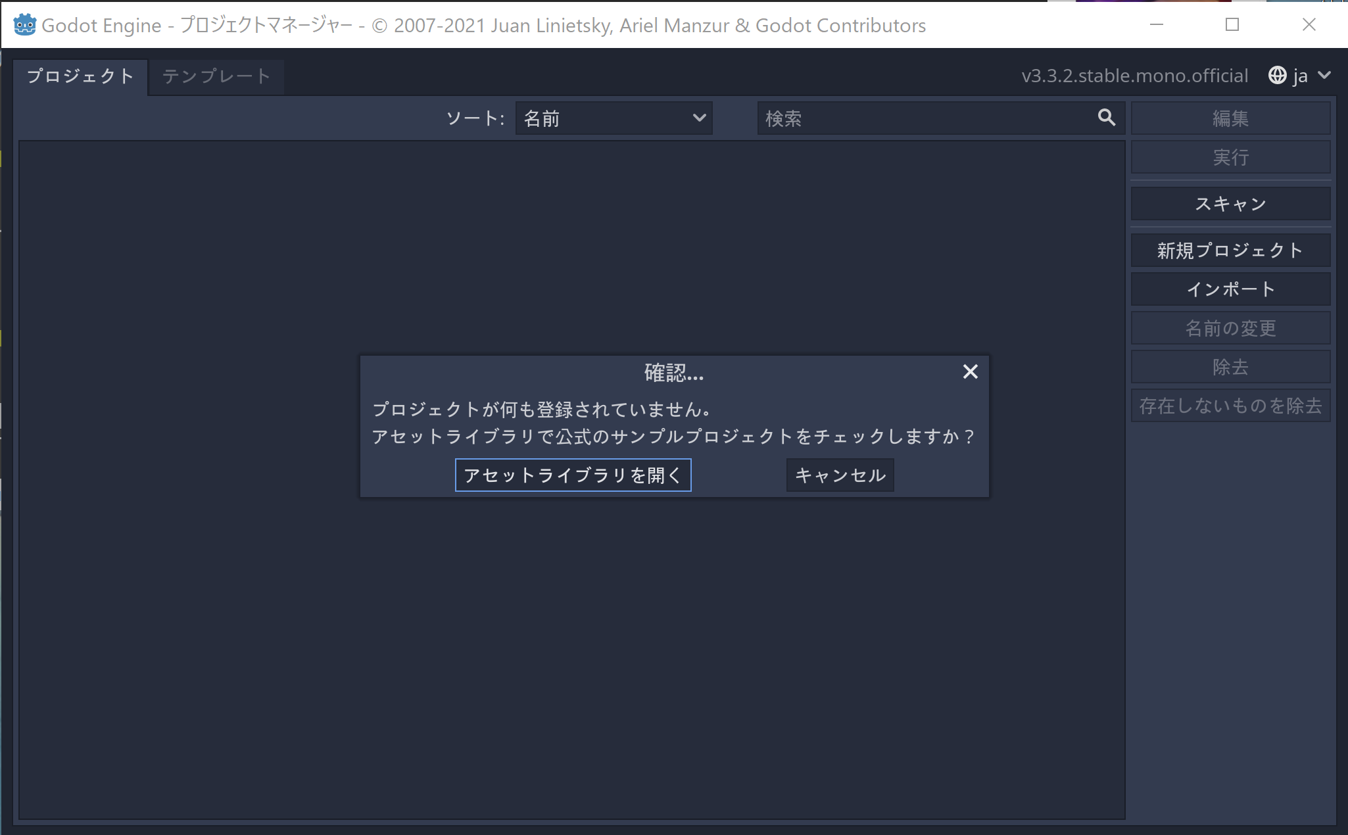Select 名前 from ソート dropdown
The height and width of the screenshot is (835, 1348).
click(x=612, y=120)
